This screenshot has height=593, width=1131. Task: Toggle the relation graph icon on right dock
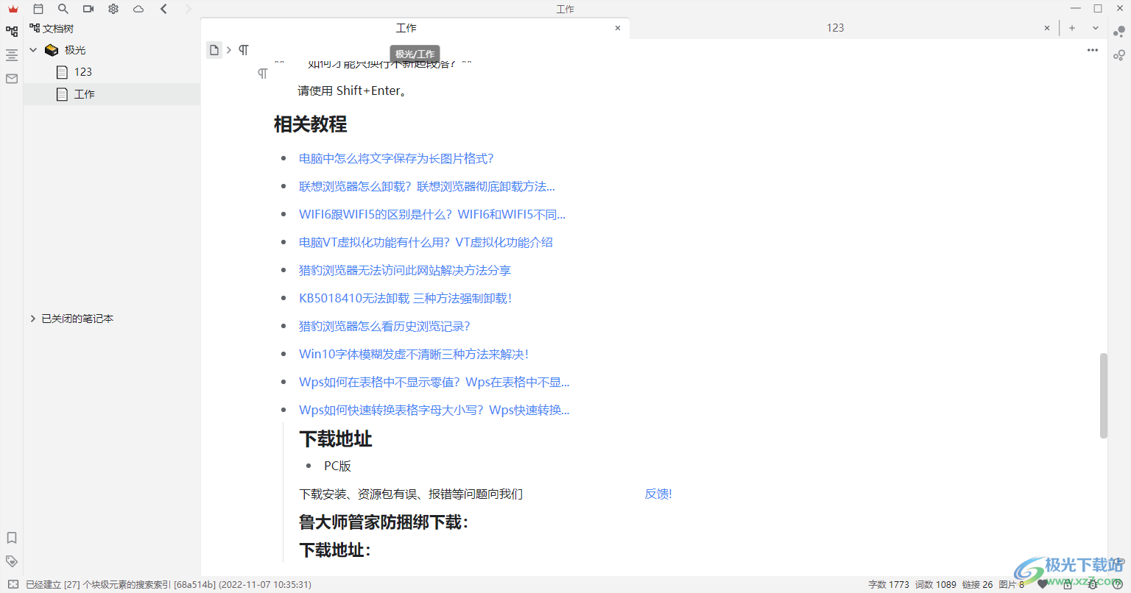(1119, 54)
